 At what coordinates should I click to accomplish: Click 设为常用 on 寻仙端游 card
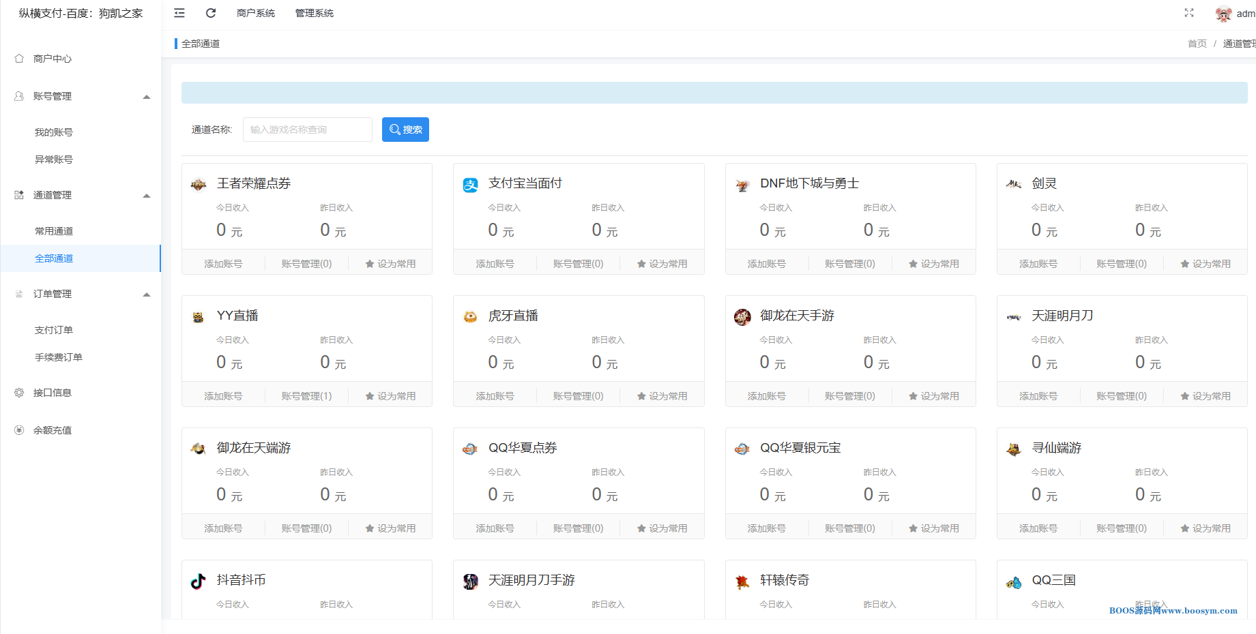click(1206, 528)
